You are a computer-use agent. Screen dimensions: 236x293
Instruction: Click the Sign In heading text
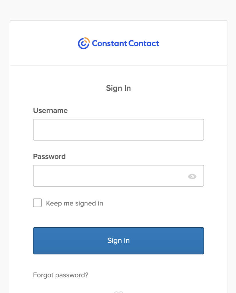(118, 88)
